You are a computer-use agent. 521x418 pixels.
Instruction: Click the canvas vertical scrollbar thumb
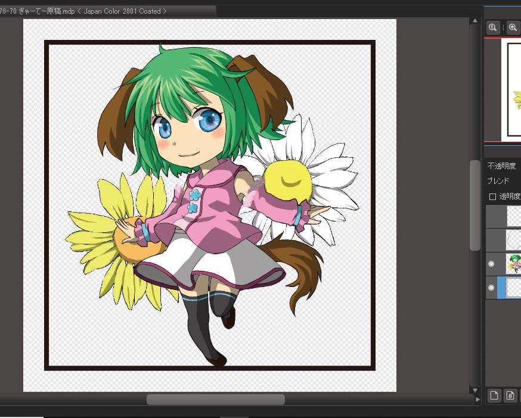(x=475, y=205)
